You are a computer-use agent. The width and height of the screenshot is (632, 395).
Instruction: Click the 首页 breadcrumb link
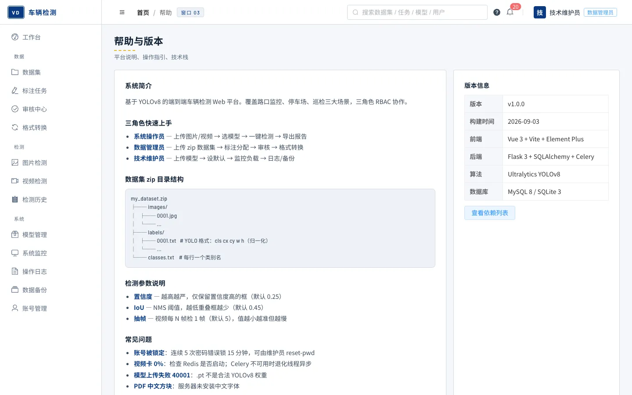(143, 13)
